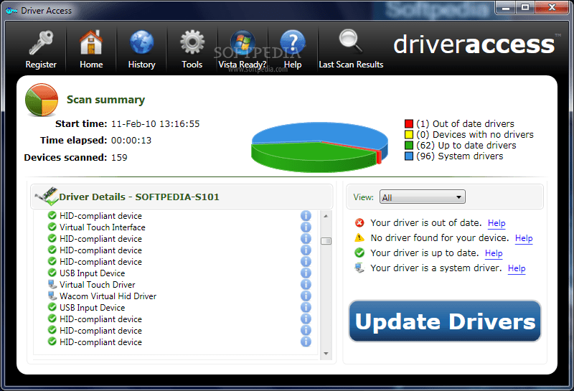Open the Register key icon
This screenshot has width=574, height=391.
point(41,42)
